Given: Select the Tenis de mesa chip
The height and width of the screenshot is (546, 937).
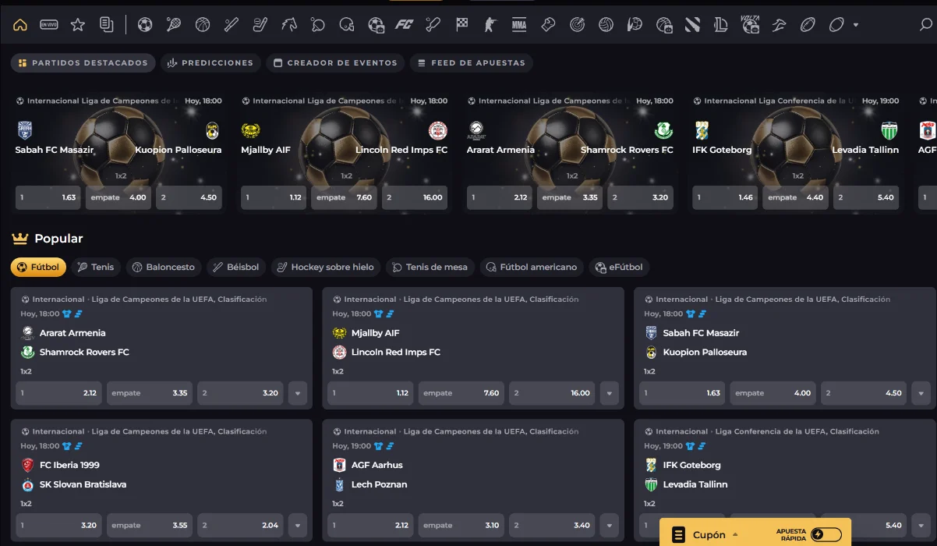Looking at the screenshot, I should (x=430, y=267).
